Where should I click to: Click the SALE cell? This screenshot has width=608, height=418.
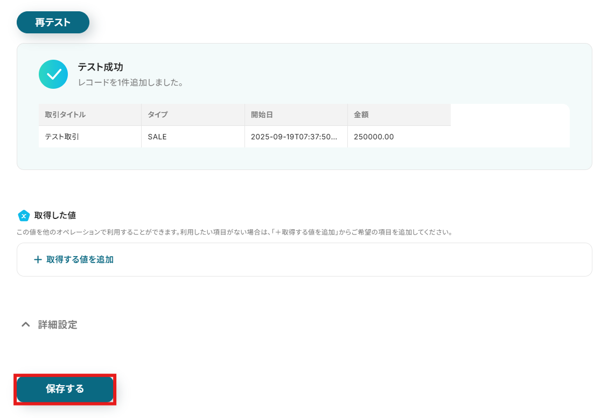coord(193,137)
